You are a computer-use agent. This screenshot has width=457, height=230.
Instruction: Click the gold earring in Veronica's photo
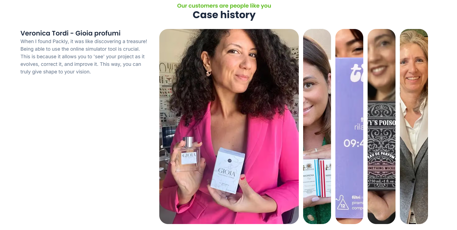[x=209, y=73]
